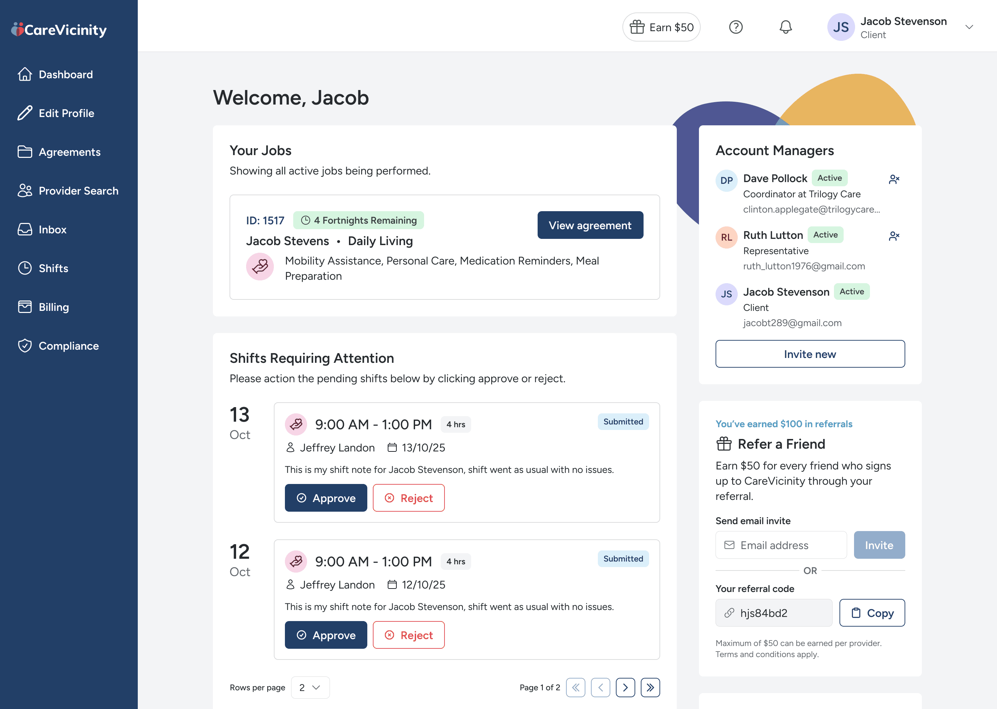The height and width of the screenshot is (709, 997).
Task: Remove Dave Pollock as account manager
Action: point(893,179)
